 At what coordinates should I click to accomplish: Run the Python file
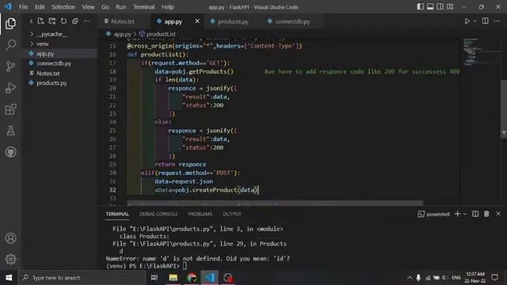(x=467, y=21)
